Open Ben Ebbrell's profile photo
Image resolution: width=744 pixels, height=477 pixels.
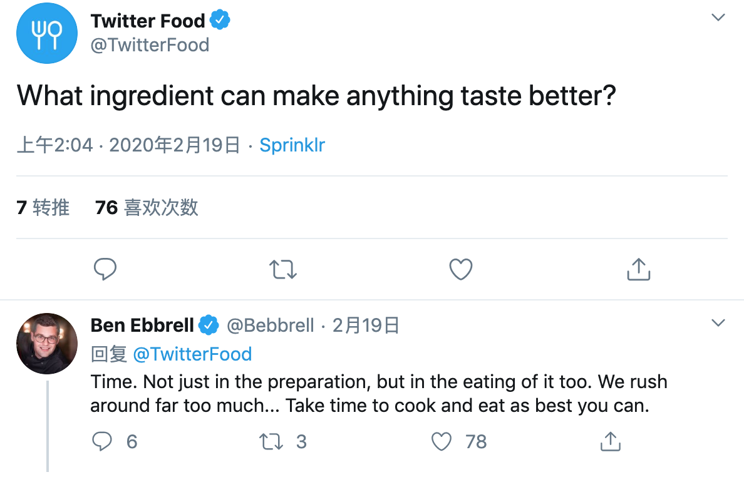[x=47, y=344]
